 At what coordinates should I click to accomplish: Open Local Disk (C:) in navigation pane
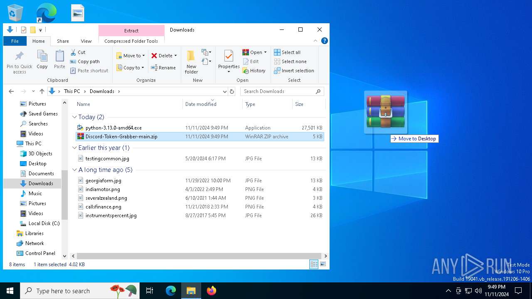click(x=44, y=223)
